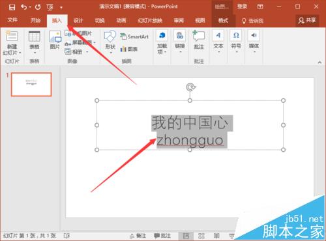This screenshot has width=326, height=241.
Task: Undo the last action
Action: [23, 7]
